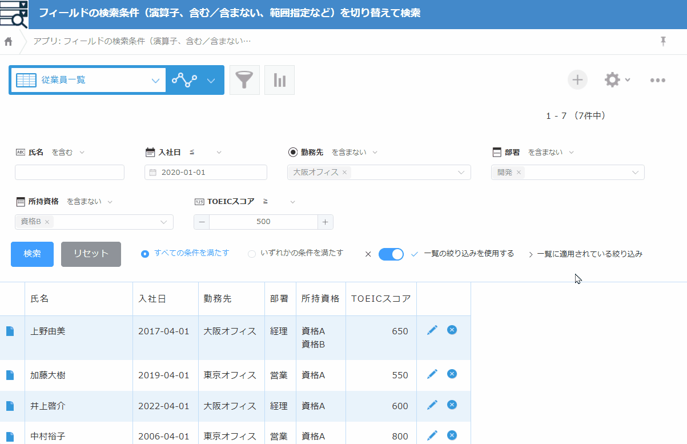Viewport: 687px width, 444px height.
Task: Click the 氏名 column header
Action: click(x=79, y=299)
